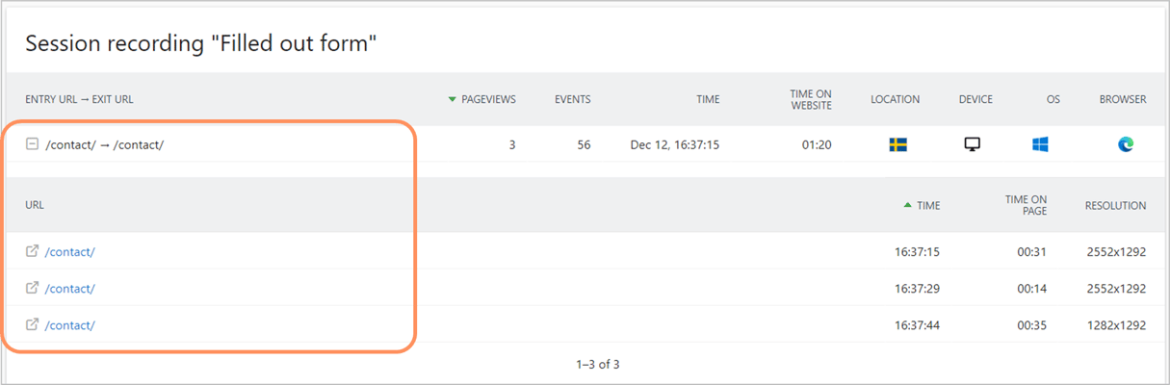Viewport: 1170px width, 385px height.
Task: Sort by EVENTS column header
Action: pyautogui.click(x=573, y=99)
